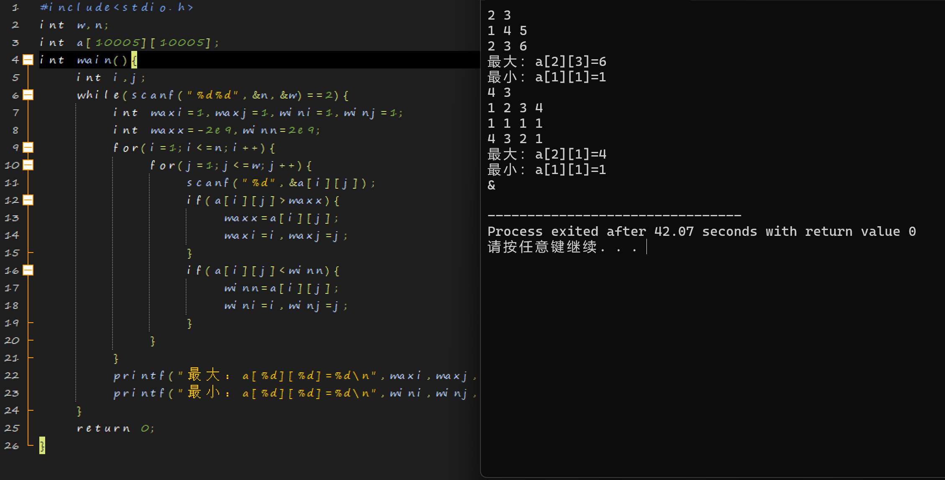This screenshot has width=945, height=480.
Task: Click line number 1 in the gutter
Action: [15, 8]
